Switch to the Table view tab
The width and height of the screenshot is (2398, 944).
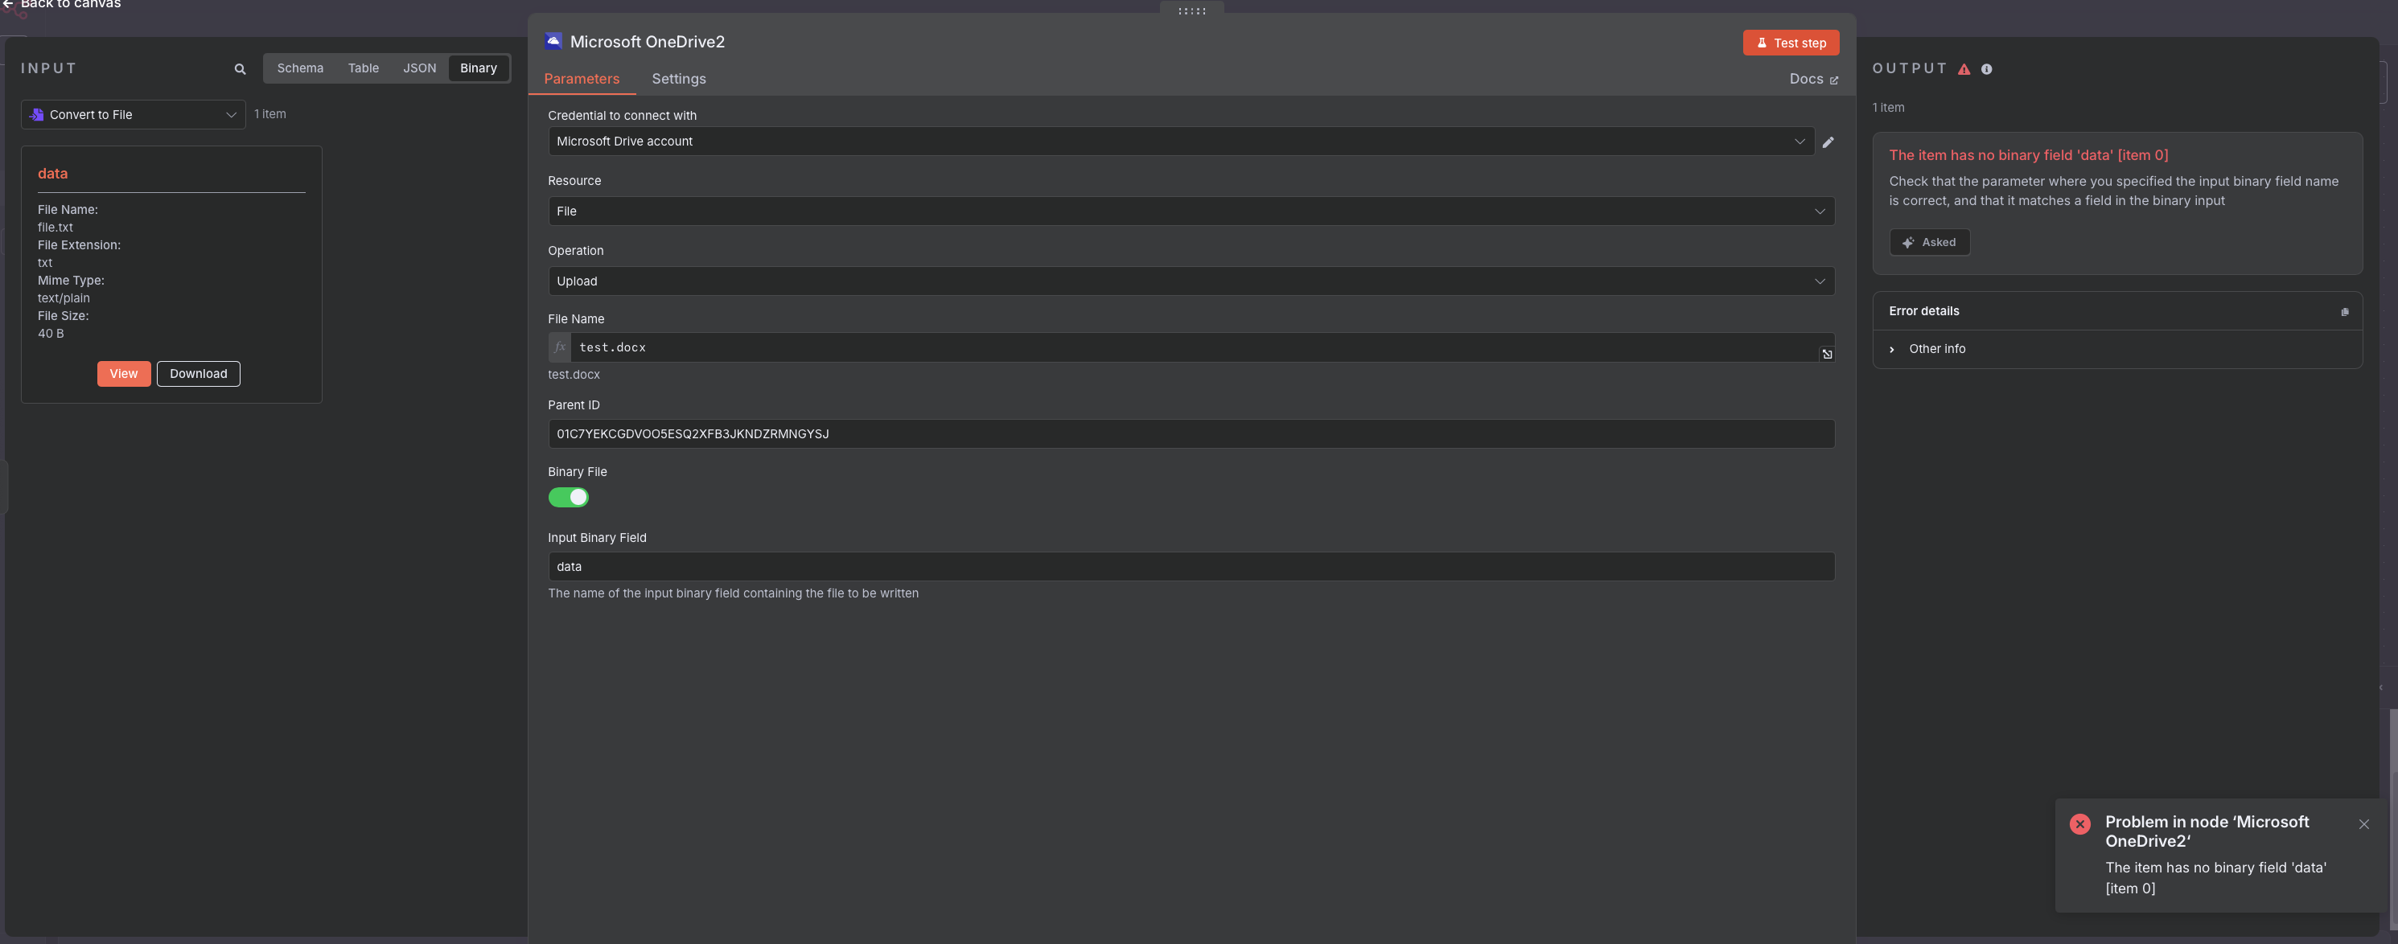(363, 68)
